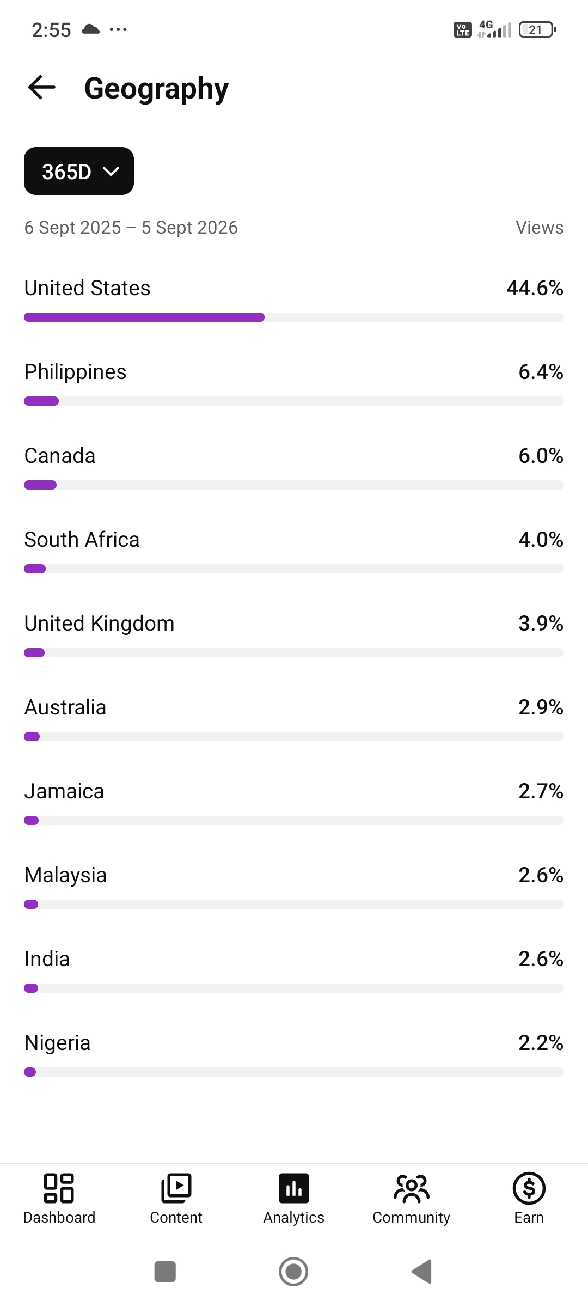Viewport: 588px width, 1307px height.
Task: Open the Dashboard tab icon
Action: [59, 1188]
